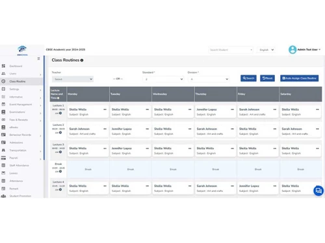
Task: Click the Staff Attendance icon
Action: click(x=3, y=165)
